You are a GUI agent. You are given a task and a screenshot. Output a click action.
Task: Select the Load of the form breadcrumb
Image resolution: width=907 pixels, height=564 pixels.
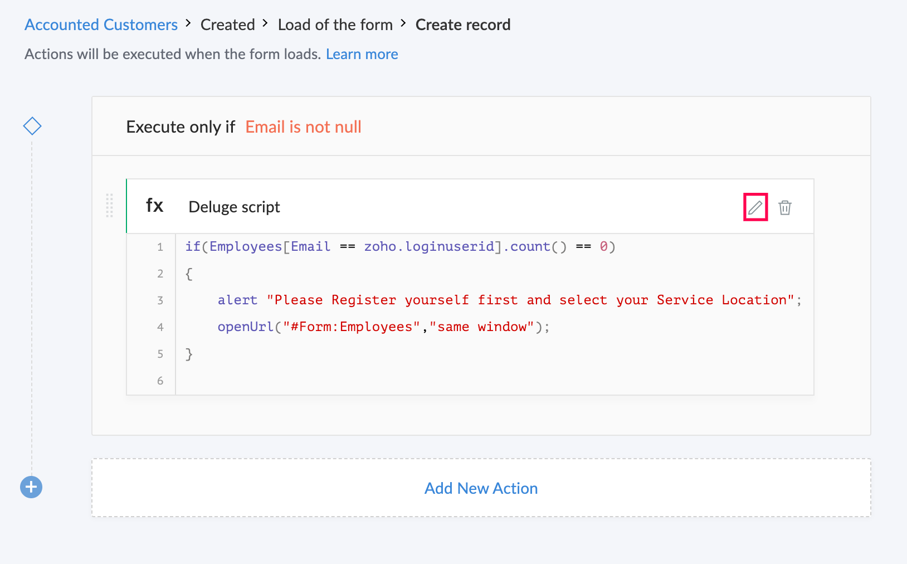[x=335, y=25]
